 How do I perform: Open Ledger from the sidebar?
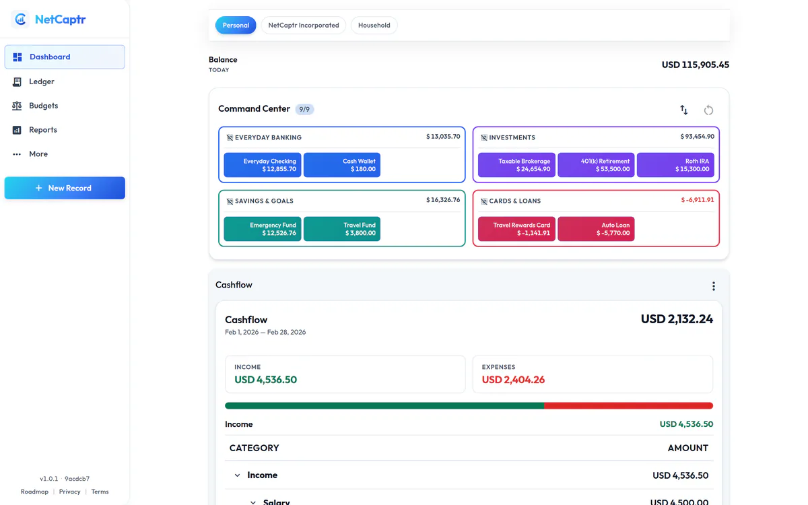tap(65, 81)
